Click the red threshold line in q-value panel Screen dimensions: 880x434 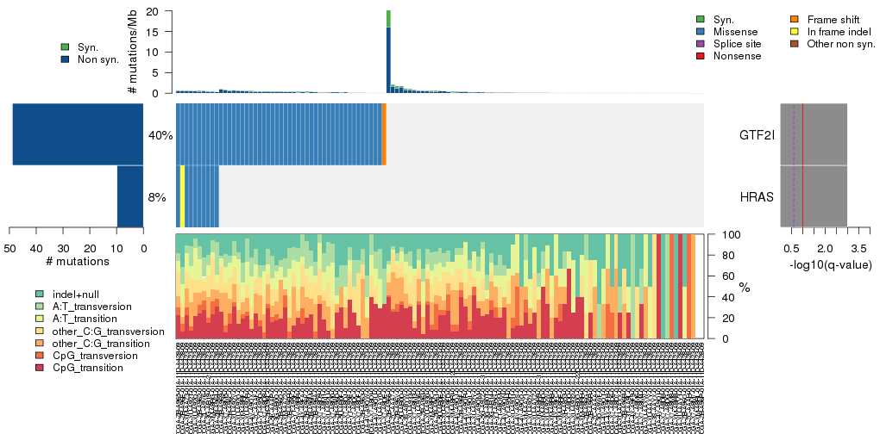(x=802, y=164)
